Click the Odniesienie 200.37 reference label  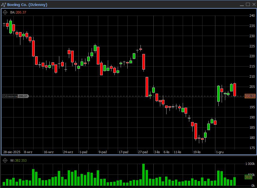coord(15,96)
